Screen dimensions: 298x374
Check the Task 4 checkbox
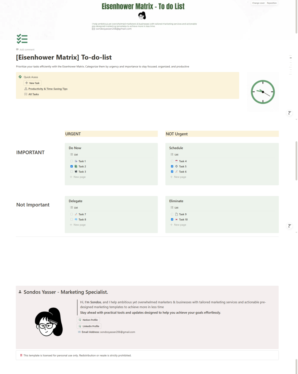coord(172,161)
